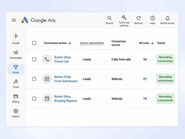Click the Conversion source column header
The image size is (185, 139).
click(x=119, y=43)
